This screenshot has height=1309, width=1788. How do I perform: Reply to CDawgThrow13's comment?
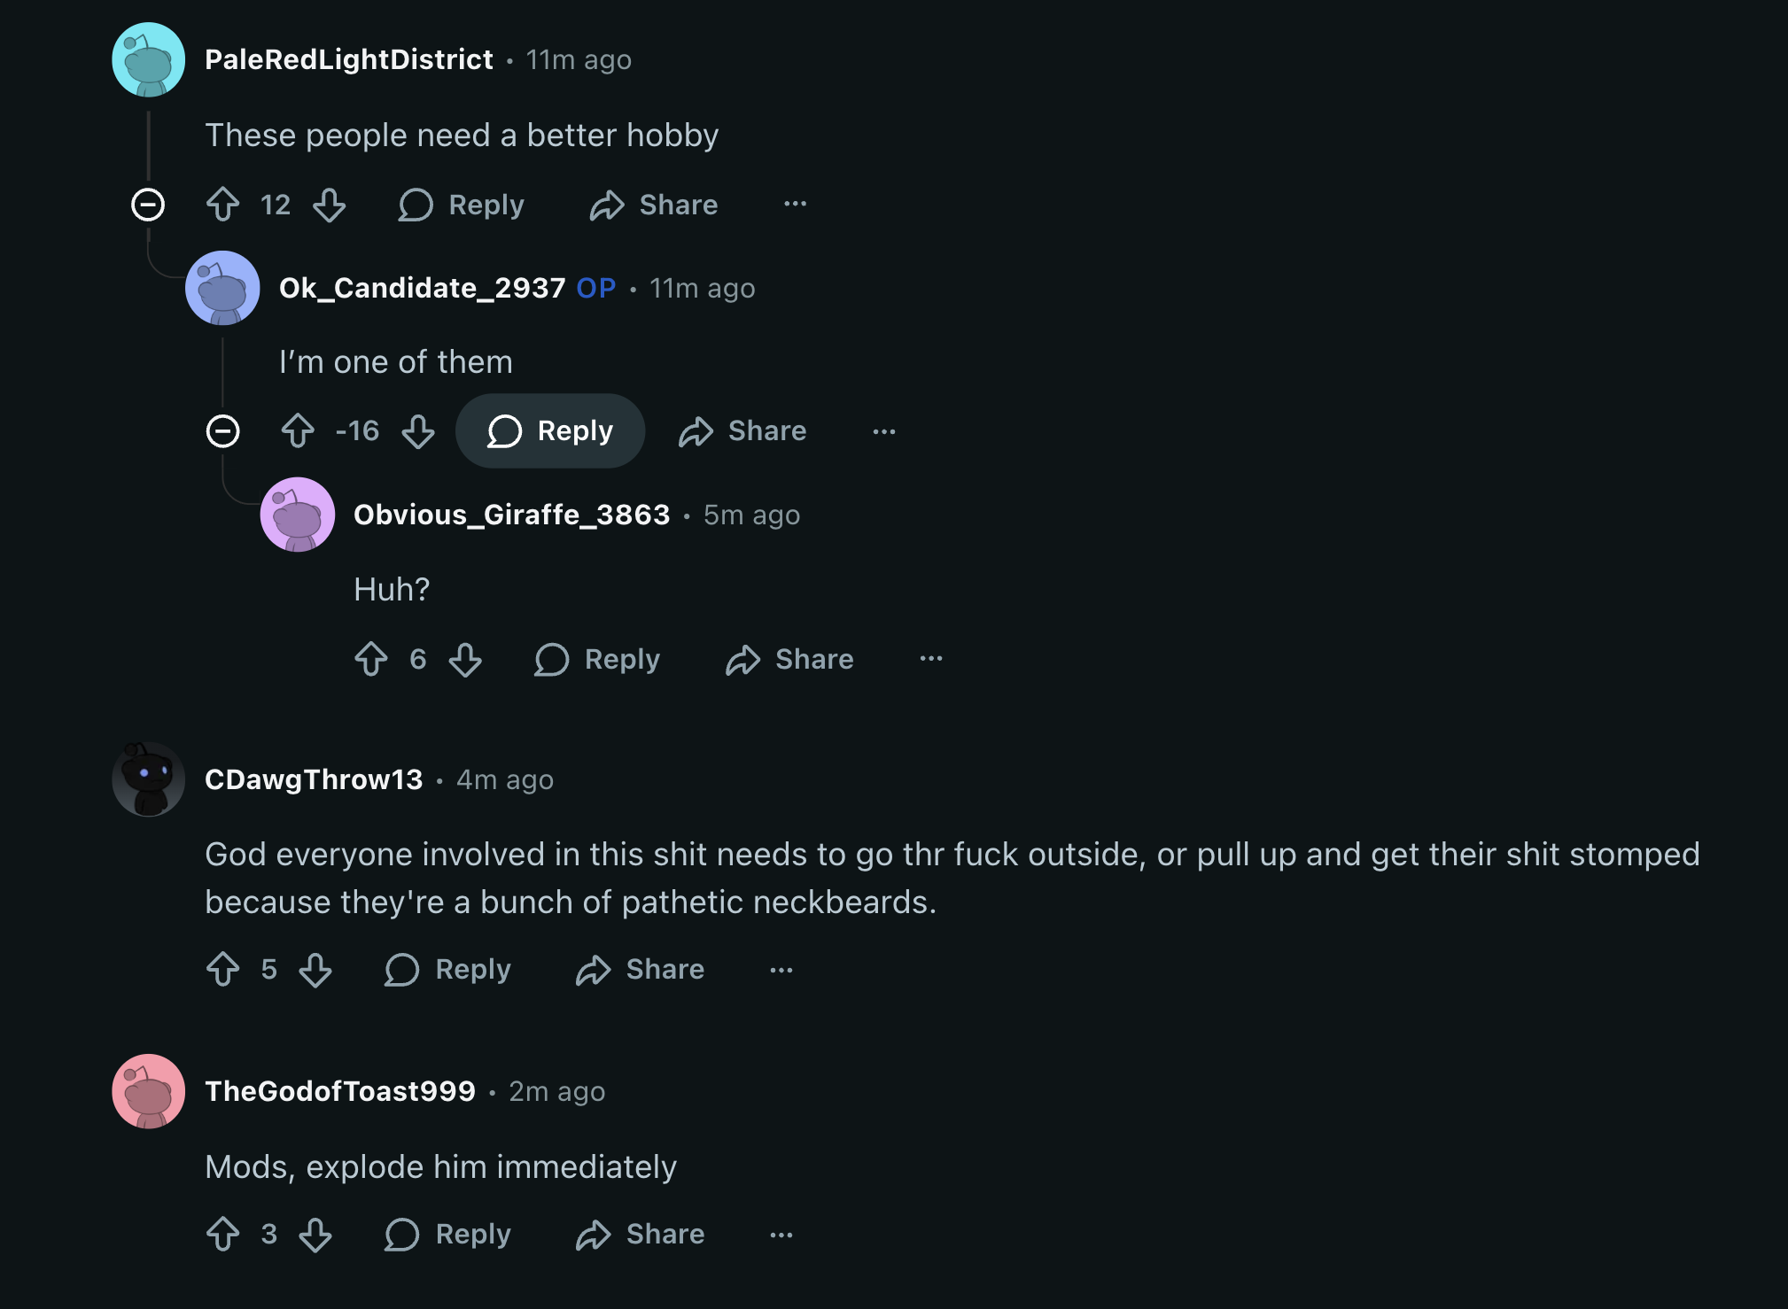(x=448, y=970)
